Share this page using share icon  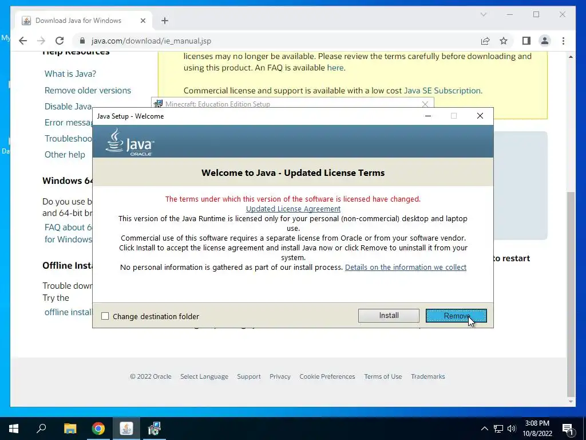tap(485, 41)
